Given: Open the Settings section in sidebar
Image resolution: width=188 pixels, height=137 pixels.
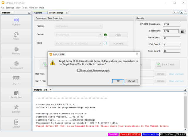Looking at the screenshot, I should (16, 109).
